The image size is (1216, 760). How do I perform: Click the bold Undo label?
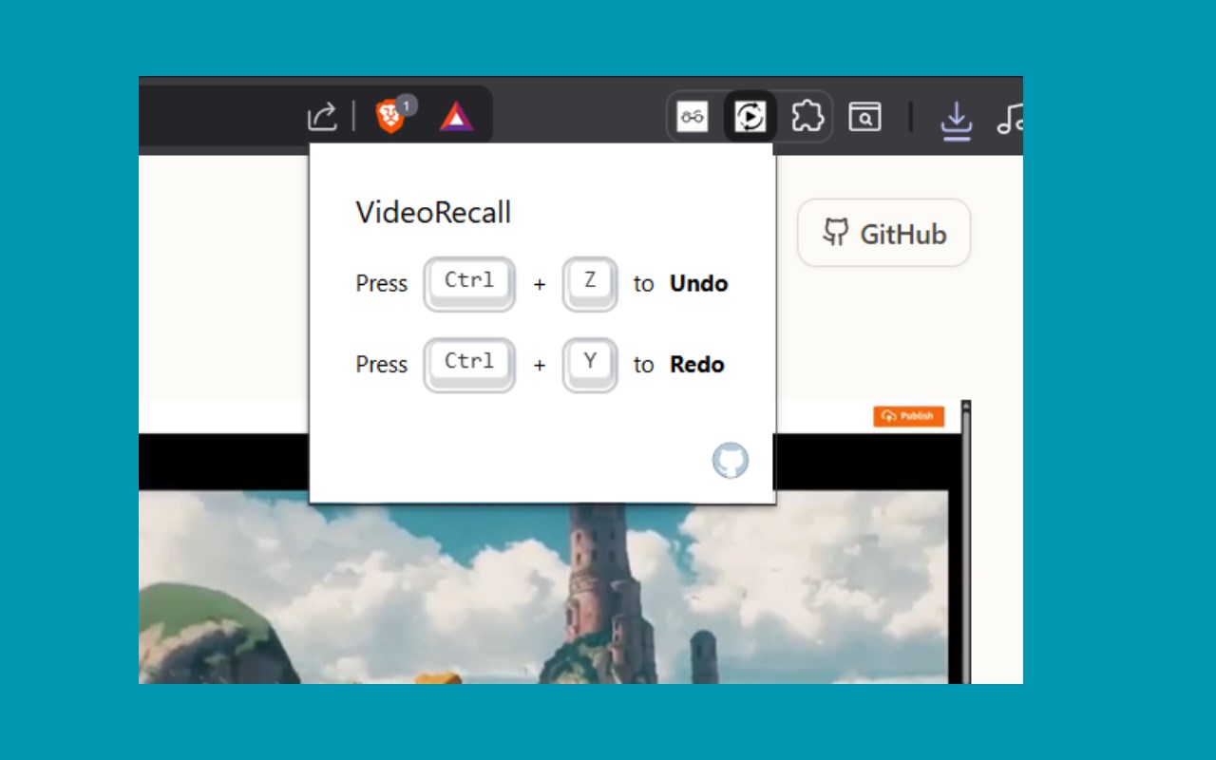point(699,283)
